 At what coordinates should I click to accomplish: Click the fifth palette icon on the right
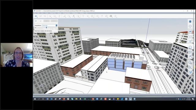190,42
